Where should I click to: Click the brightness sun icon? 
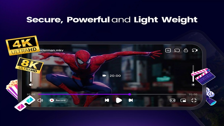(193, 85)
